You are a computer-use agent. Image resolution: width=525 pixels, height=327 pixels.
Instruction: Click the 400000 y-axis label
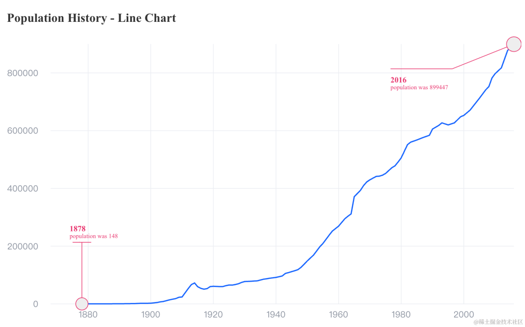point(23,189)
